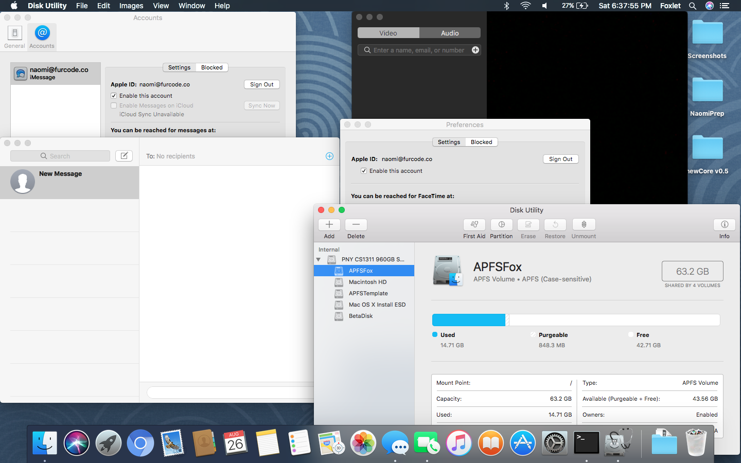This screenshot has width=741, height=463.
Task: Click the Settings tab in Messages Accounts
Action: tap(180, 67)
